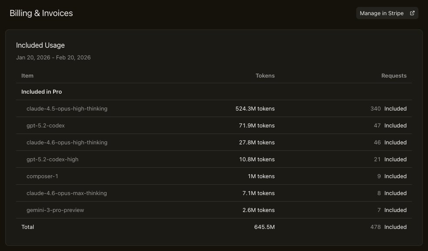Viewport: 428px width, 251px height.
Task: Click the 478 total requests count
Action: 375,227
